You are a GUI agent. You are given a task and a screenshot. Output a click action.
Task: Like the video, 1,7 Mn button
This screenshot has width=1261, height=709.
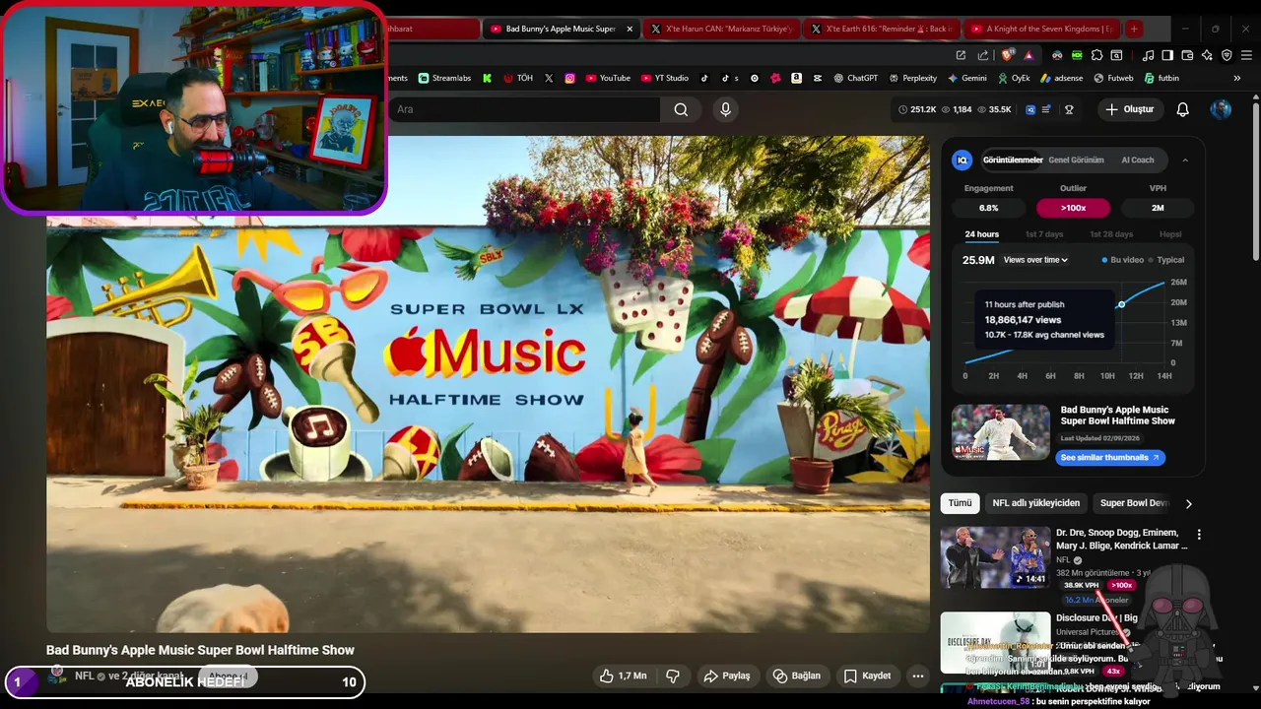coord(623,676)
